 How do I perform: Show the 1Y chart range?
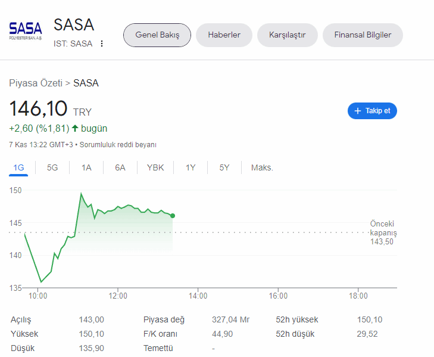click(191, 167)
